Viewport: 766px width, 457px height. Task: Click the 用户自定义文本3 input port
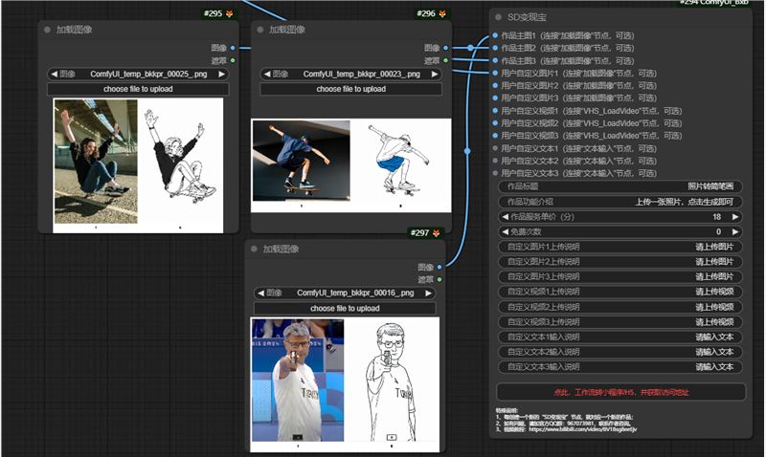tap(495, 173)
